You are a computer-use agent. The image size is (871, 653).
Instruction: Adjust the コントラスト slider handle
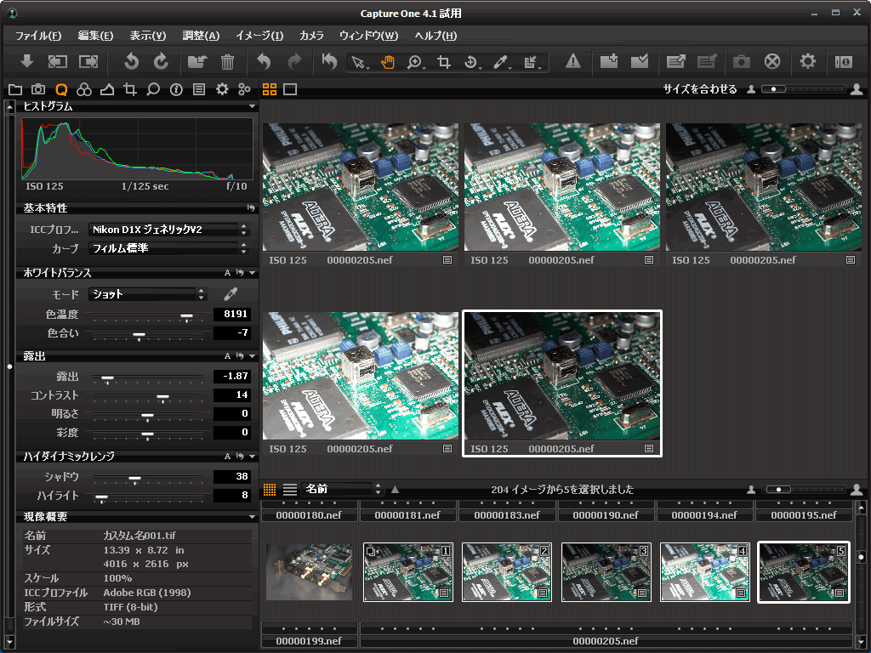[162, 397]
